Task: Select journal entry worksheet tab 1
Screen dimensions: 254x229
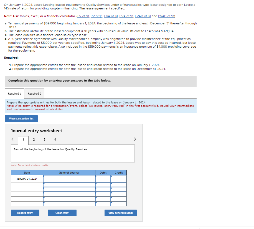Action: tap(23, 140)
